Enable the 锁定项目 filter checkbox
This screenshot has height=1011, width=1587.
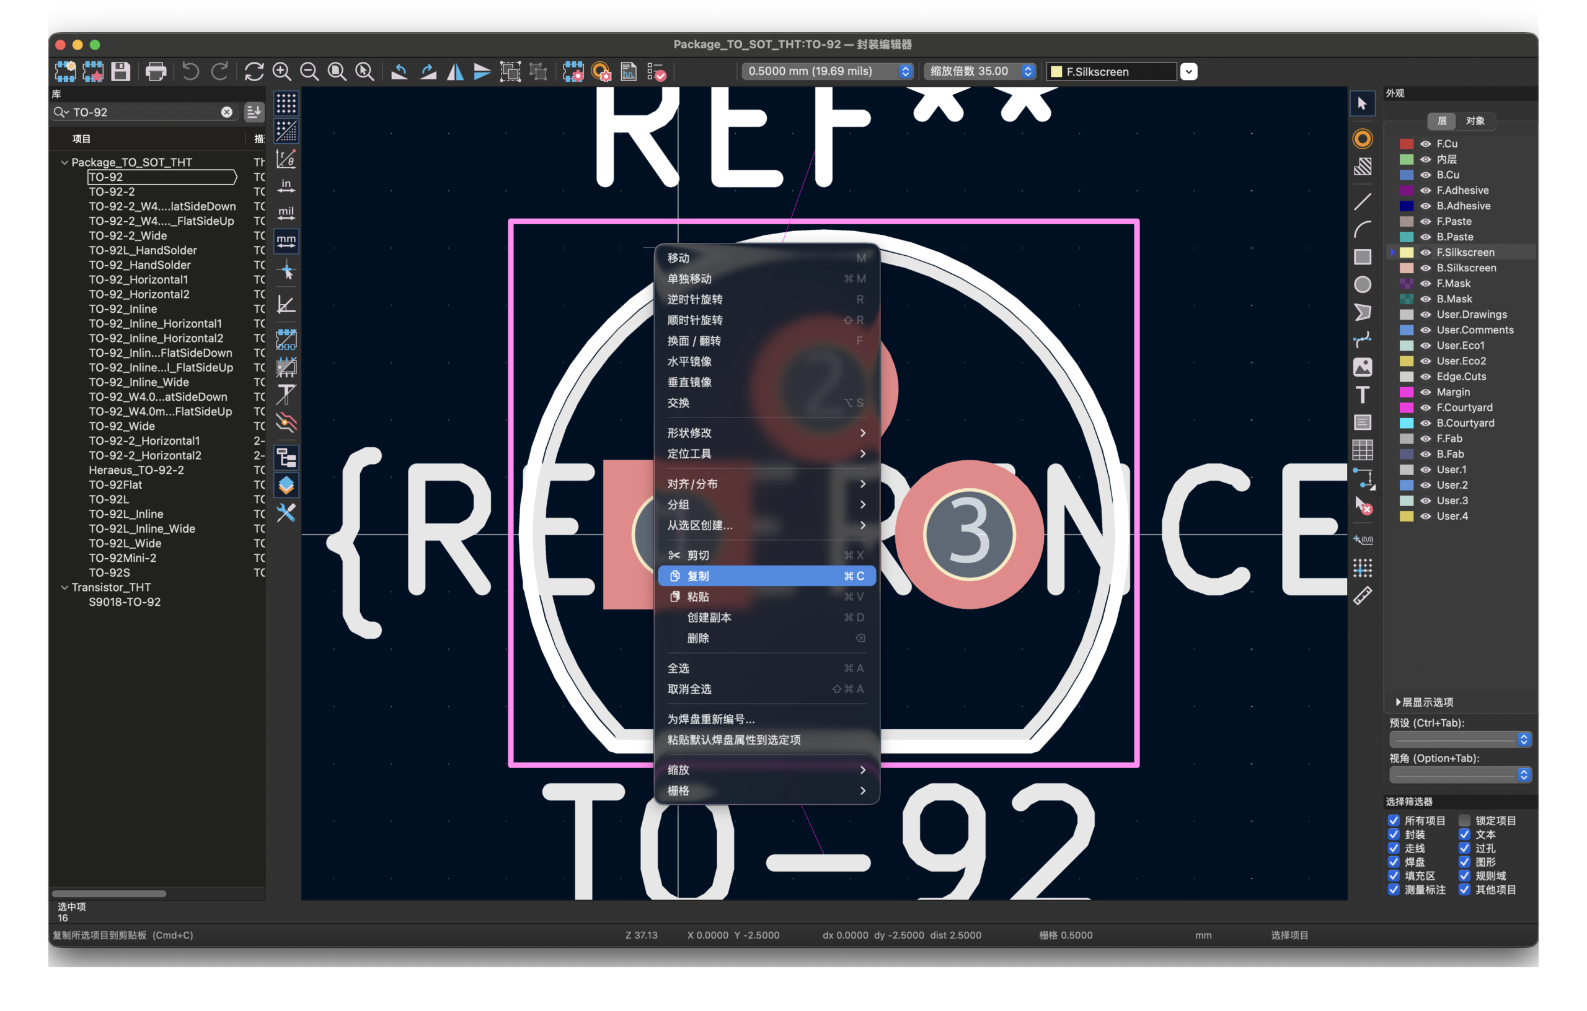click(1464, 821)
